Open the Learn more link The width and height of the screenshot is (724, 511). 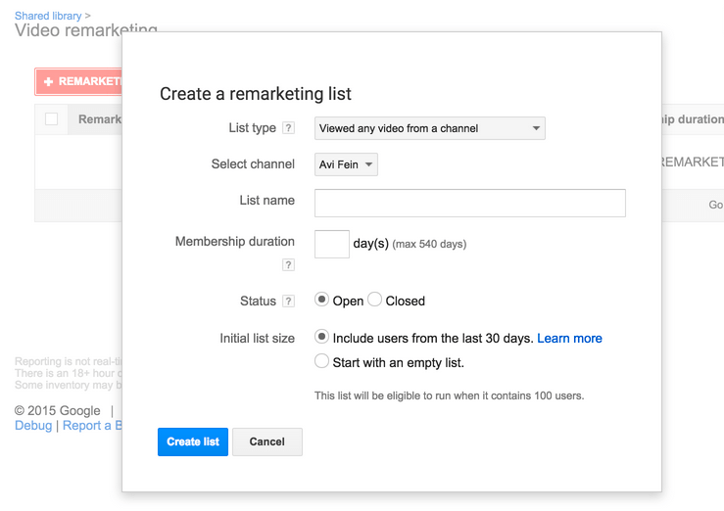click(x=569, y=338)
